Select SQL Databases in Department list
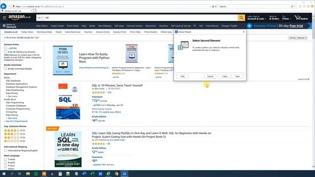The image size is (315, 177). (x=13, y=81)
